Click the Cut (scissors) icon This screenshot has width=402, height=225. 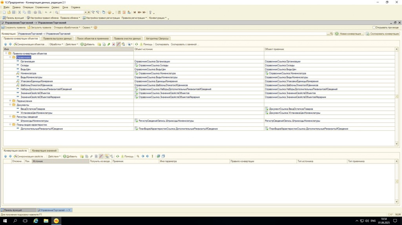20,12
